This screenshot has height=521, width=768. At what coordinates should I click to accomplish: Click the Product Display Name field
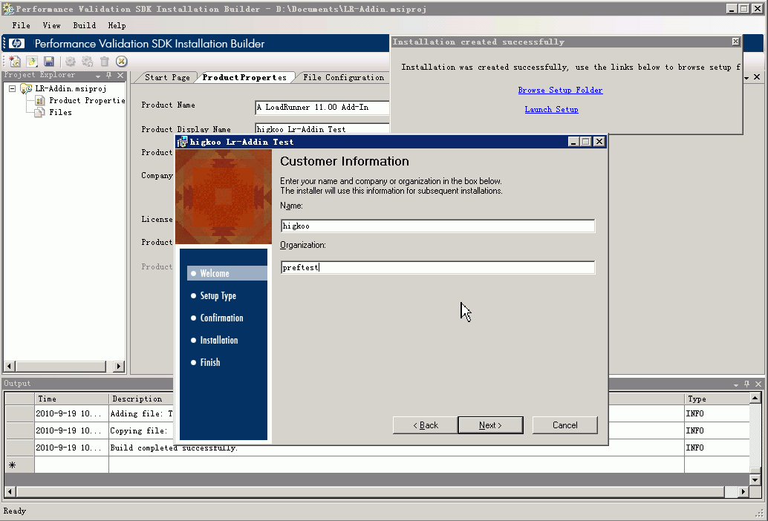[x=322, y=128]
